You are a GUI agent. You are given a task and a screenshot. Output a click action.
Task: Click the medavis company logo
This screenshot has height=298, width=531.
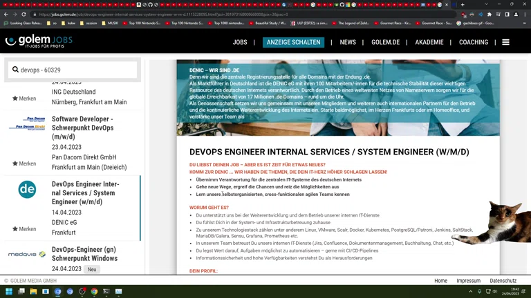click(27, 255)
